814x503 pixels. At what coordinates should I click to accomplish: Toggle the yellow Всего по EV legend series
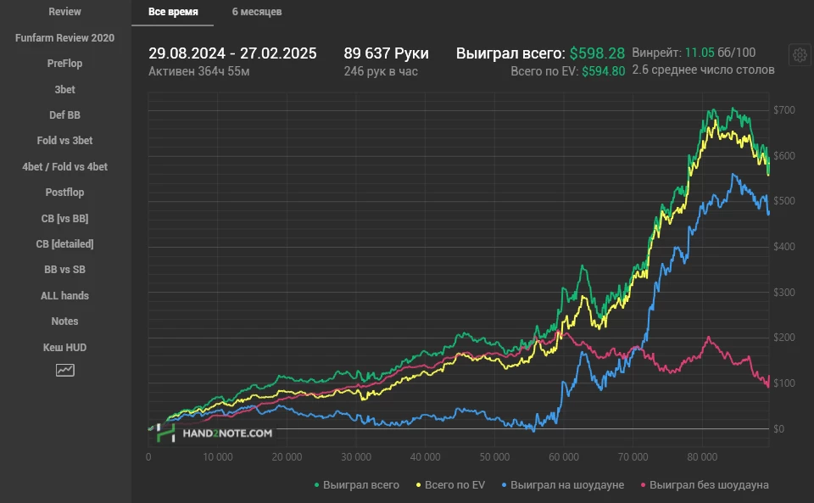(452, 485)
